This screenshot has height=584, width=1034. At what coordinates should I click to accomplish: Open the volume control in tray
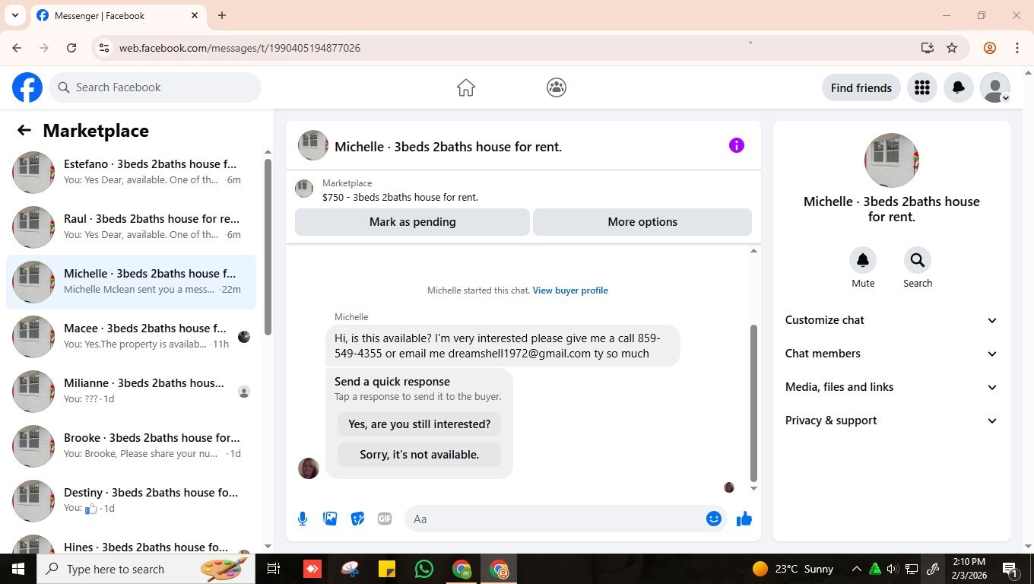click(893, 569)
